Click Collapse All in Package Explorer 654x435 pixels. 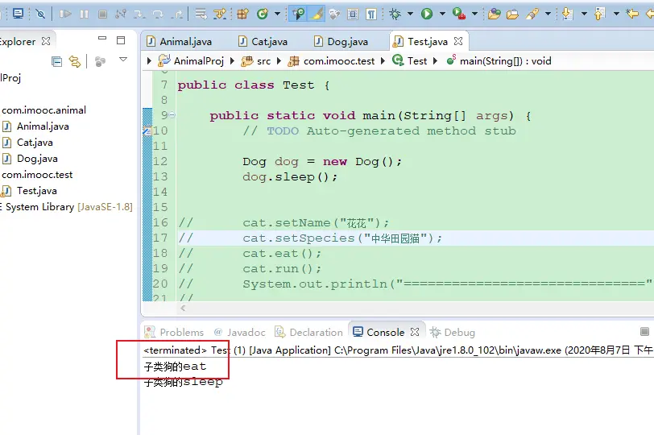[x=57, y=61]
